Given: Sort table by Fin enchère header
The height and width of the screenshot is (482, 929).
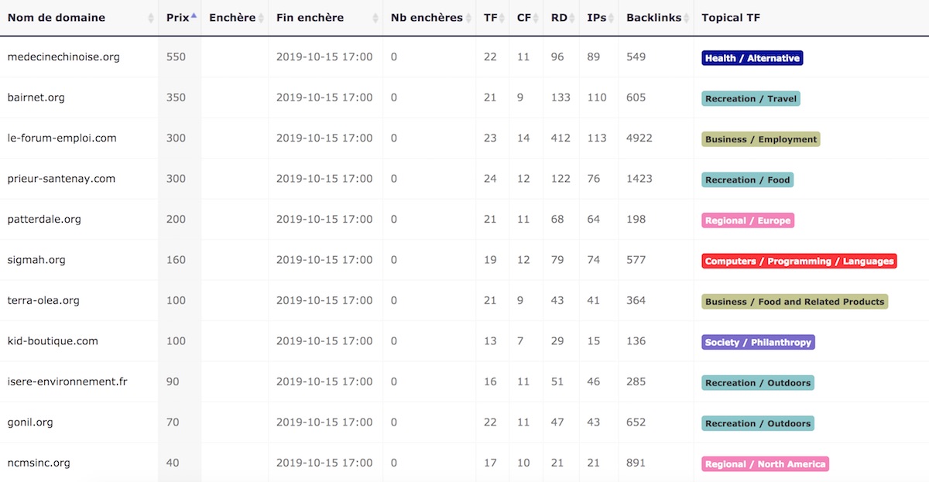Looking at the screenshot, I should (310, 18).
